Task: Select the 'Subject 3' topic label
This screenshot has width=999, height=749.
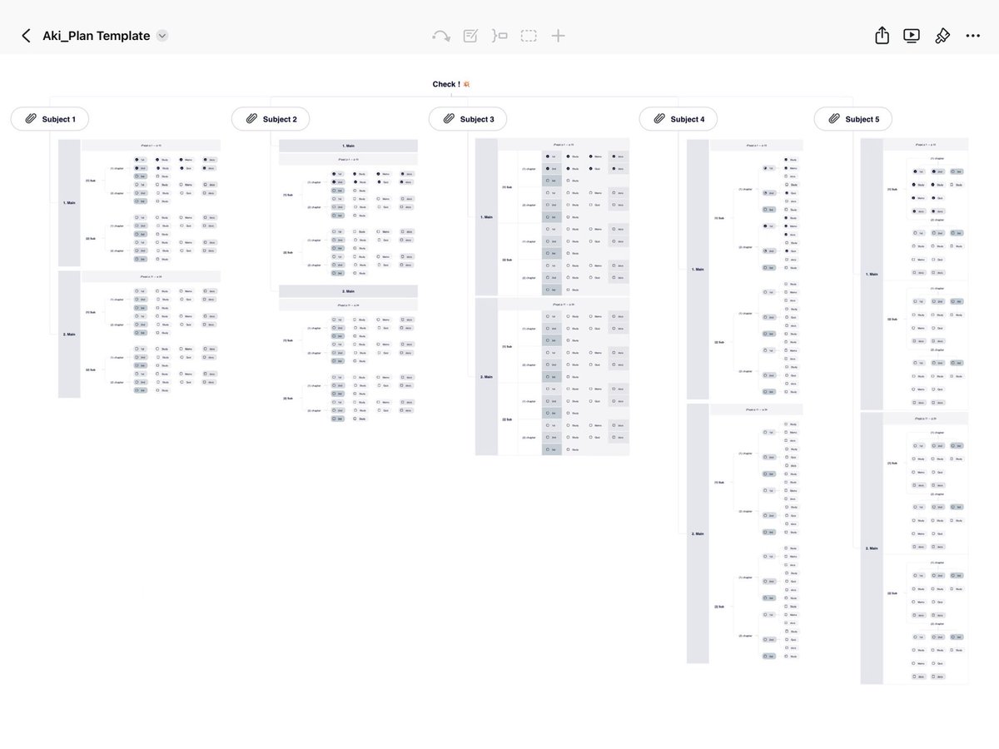Action: (477, 119)
